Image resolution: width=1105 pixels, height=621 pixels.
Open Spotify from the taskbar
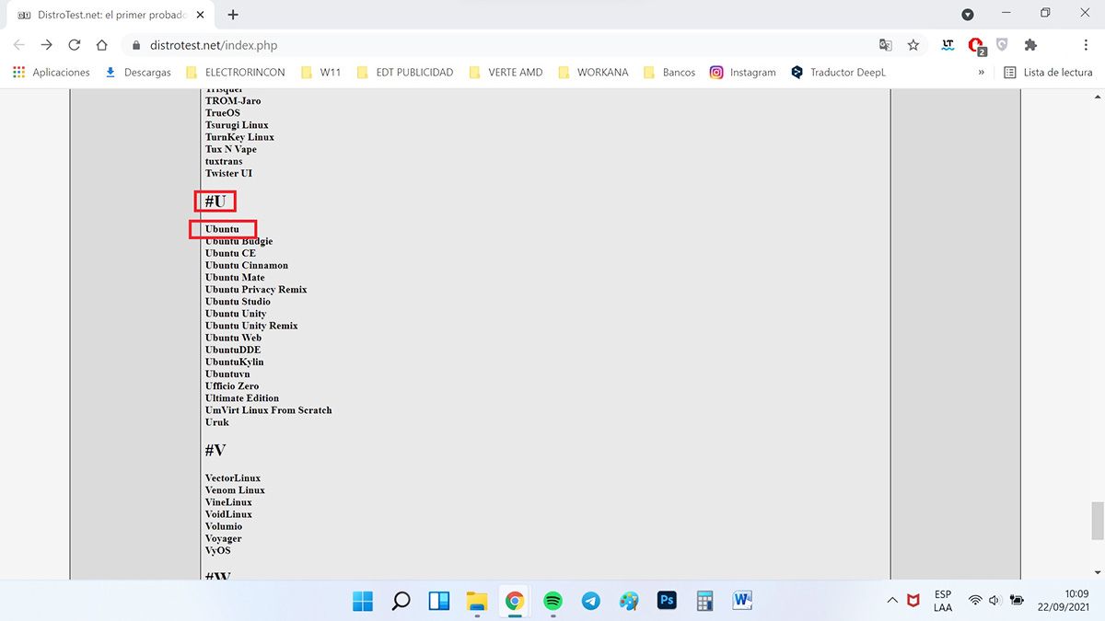tap(552, 601)
